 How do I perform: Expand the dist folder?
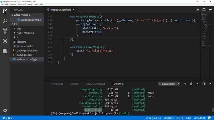[27, 29]
